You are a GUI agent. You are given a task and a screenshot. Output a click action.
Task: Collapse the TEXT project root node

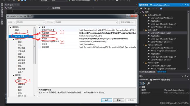141,12
